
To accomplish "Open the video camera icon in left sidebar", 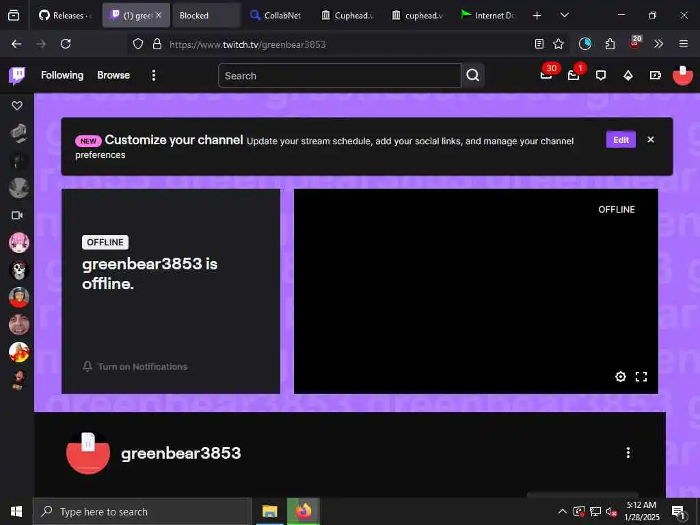I will [17, 215].
